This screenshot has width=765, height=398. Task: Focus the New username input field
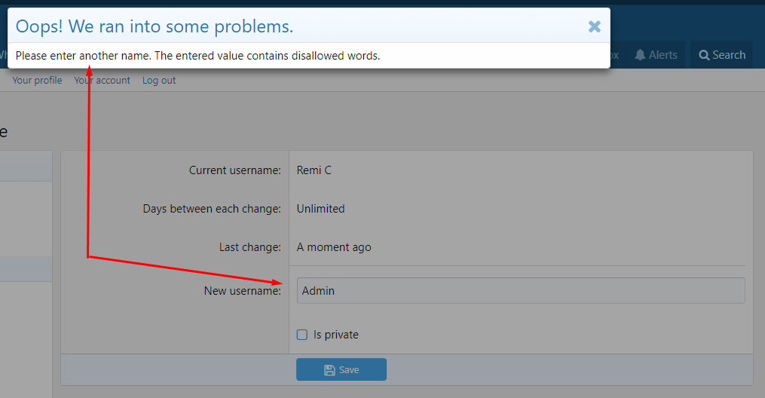(x=520, y=290)
